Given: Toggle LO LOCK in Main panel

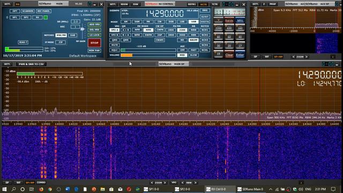Looking at the screenshot, I should pos(94,35).
